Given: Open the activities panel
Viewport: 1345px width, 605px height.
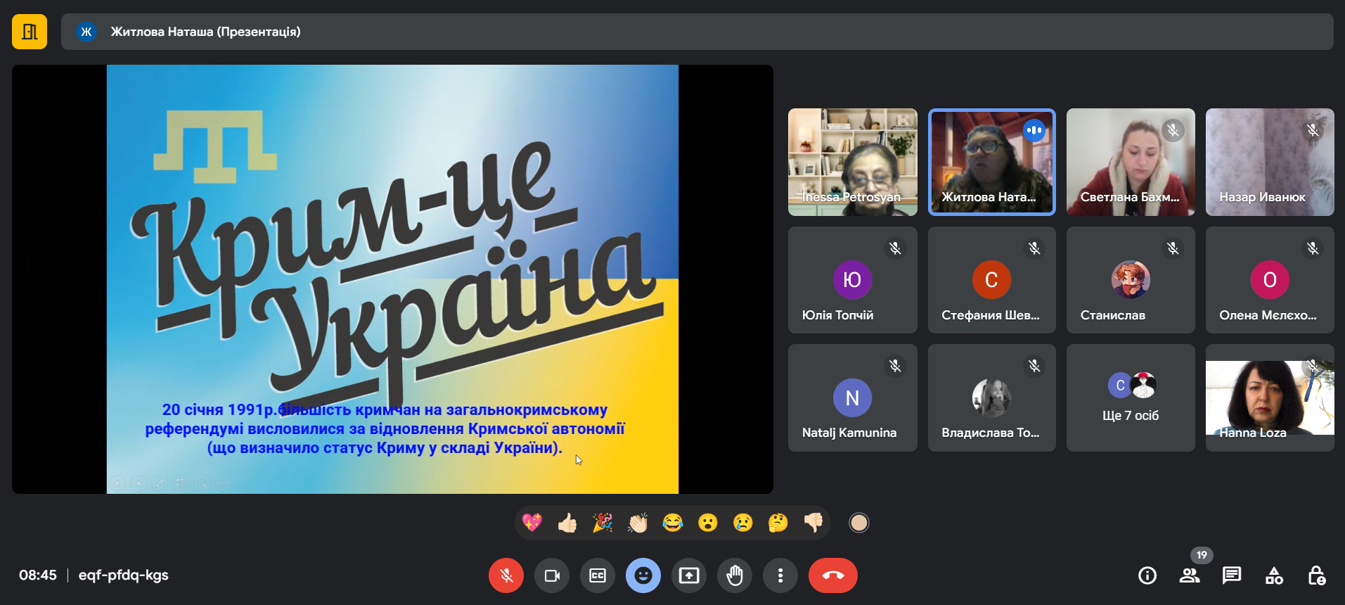Looking at the screenshot, I should point(1274,575).
